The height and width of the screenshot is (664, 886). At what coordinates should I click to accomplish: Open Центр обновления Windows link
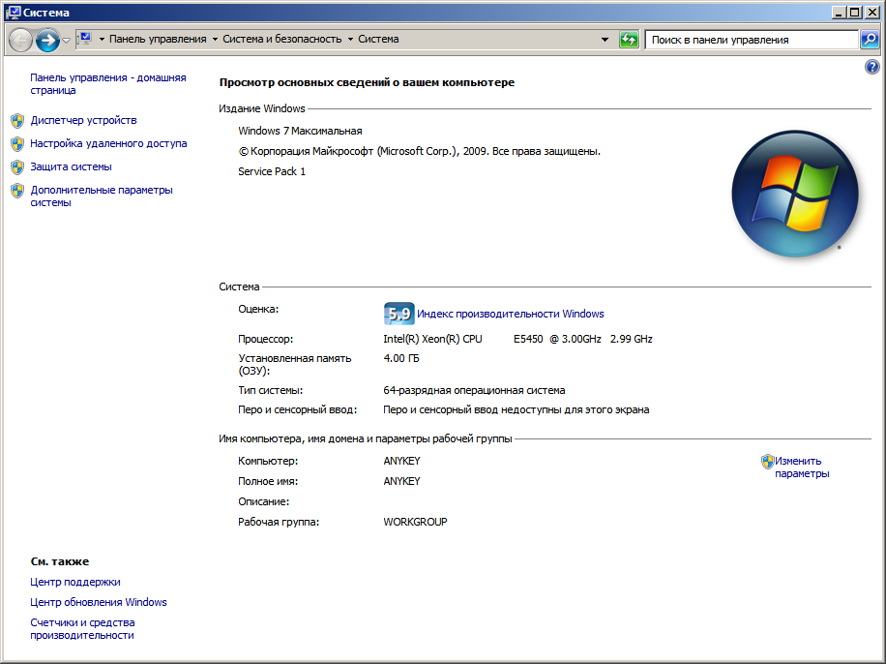point(99,602)
